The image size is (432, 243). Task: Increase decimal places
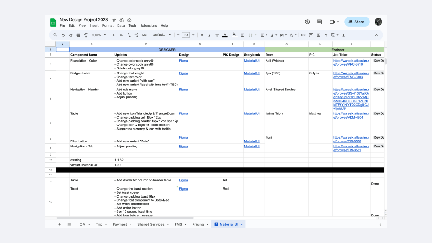pyautogui.click(x=136, y=35)
